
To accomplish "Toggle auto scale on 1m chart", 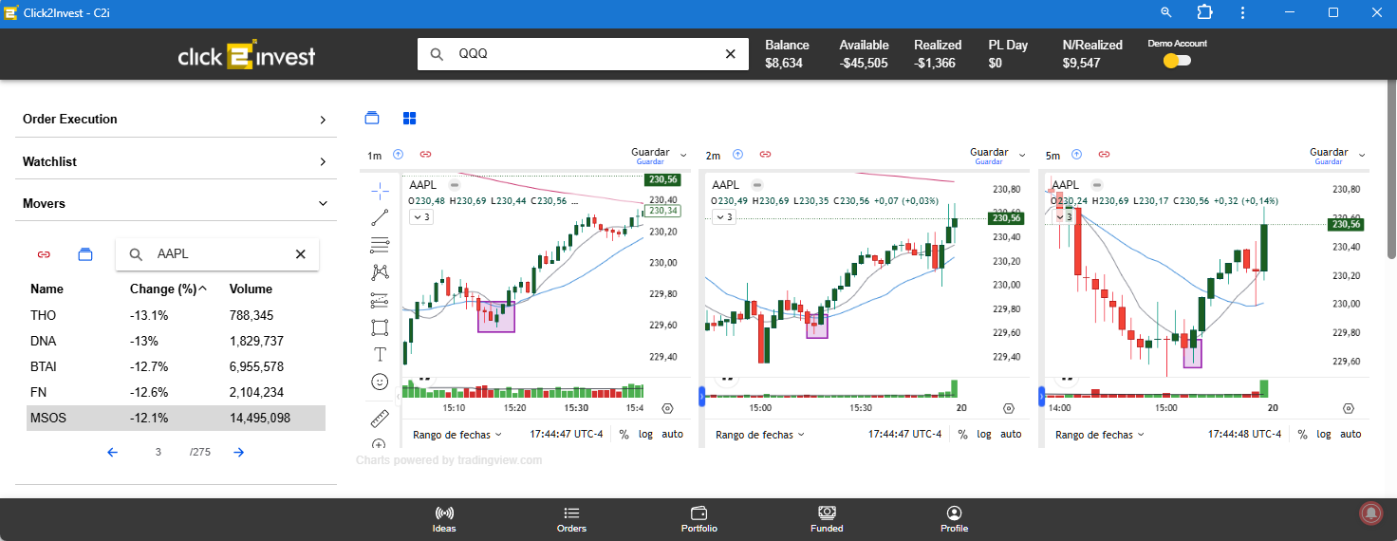I will coord(672,434).
